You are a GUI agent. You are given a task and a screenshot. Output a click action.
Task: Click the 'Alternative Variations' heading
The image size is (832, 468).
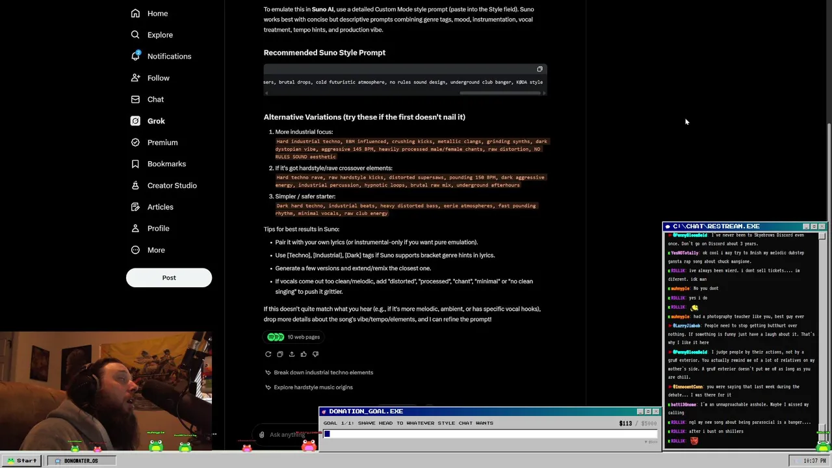(x=364, y=117)
